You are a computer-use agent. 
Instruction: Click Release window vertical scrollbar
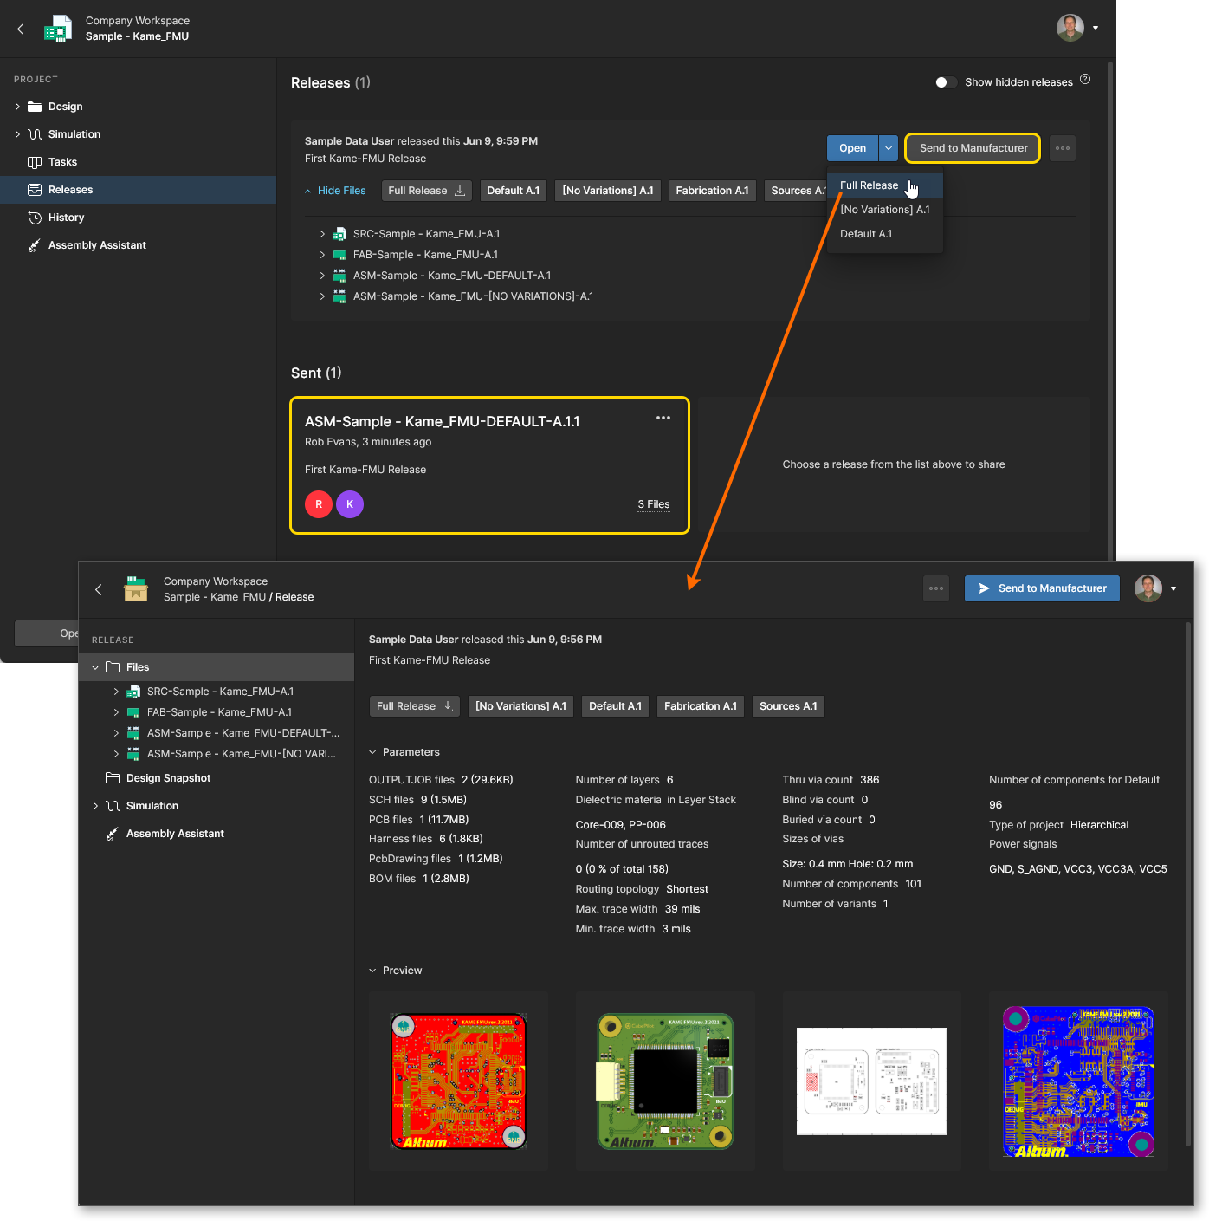point(1189,884)
